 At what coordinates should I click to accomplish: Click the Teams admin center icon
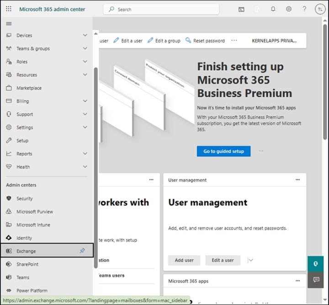coord(9,277)
